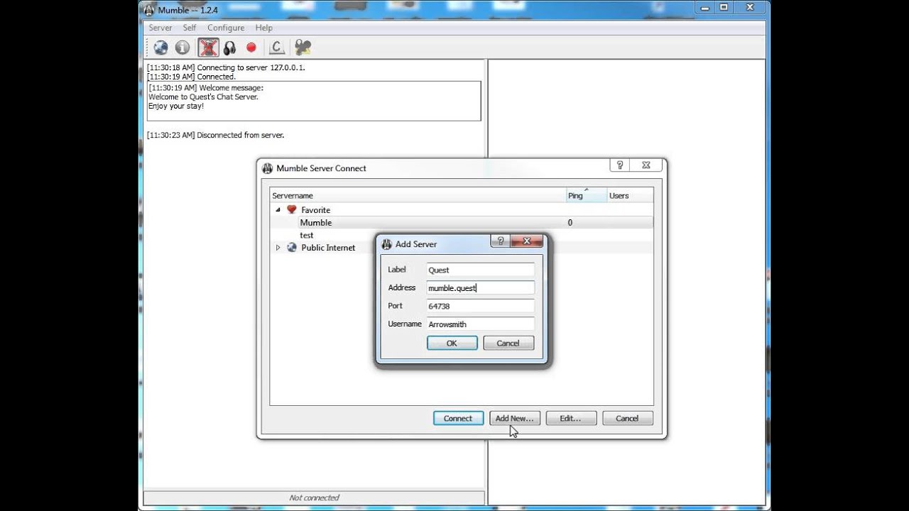Start recording with the red Record icon

[x=251, y=48]
